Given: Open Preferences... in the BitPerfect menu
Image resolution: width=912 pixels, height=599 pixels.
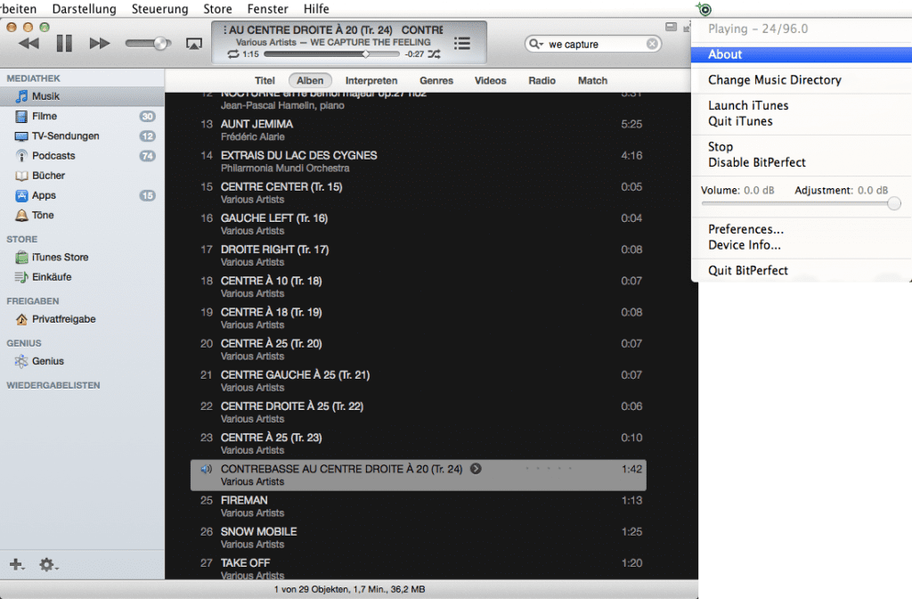Looking at the screenshot, I should [745, 229].
